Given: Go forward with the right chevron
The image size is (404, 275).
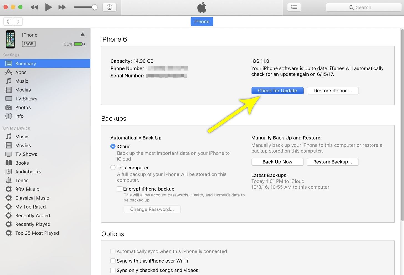Looking at the screenshot, I should tap(18, 21).
